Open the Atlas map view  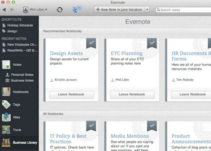(6, 117)
